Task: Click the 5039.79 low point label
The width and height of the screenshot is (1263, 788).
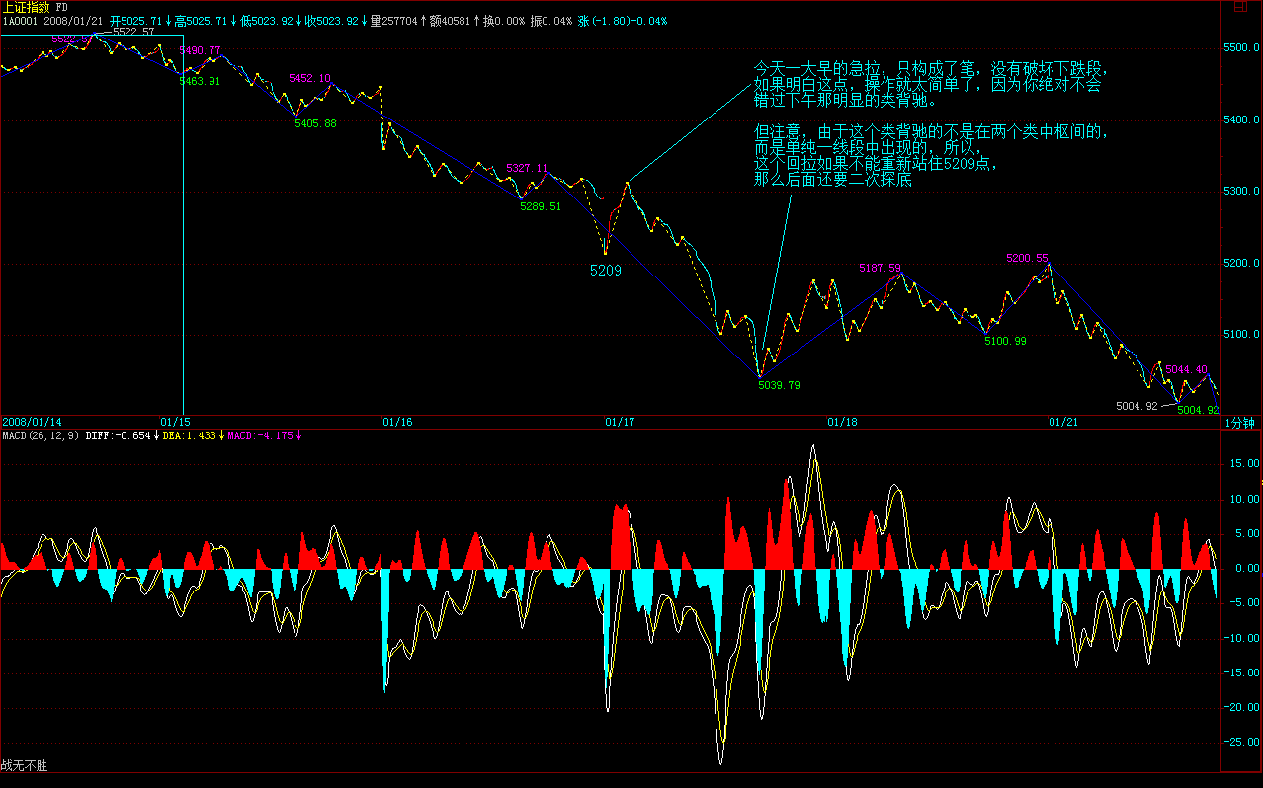Action: pyautogui.click(x=779, y=385)
